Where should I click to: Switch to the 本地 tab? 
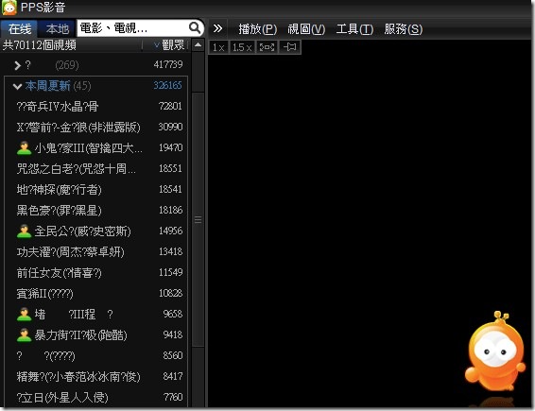coord(58,29)
